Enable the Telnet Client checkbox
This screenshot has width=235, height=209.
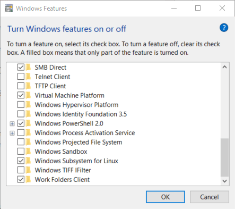[x=21, y=77]
